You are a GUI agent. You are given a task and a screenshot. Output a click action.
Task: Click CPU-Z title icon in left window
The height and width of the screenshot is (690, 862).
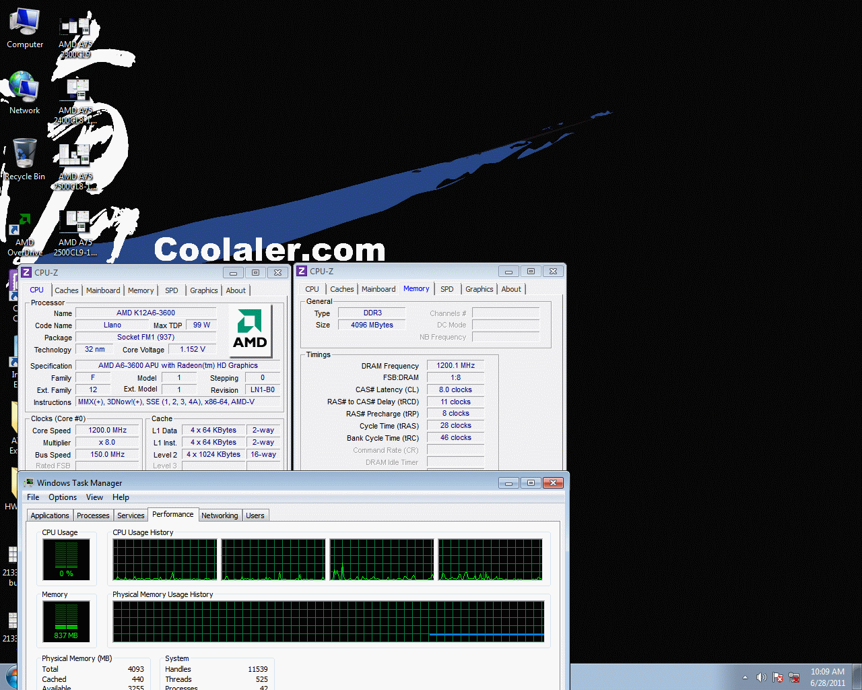coord(26,272)
